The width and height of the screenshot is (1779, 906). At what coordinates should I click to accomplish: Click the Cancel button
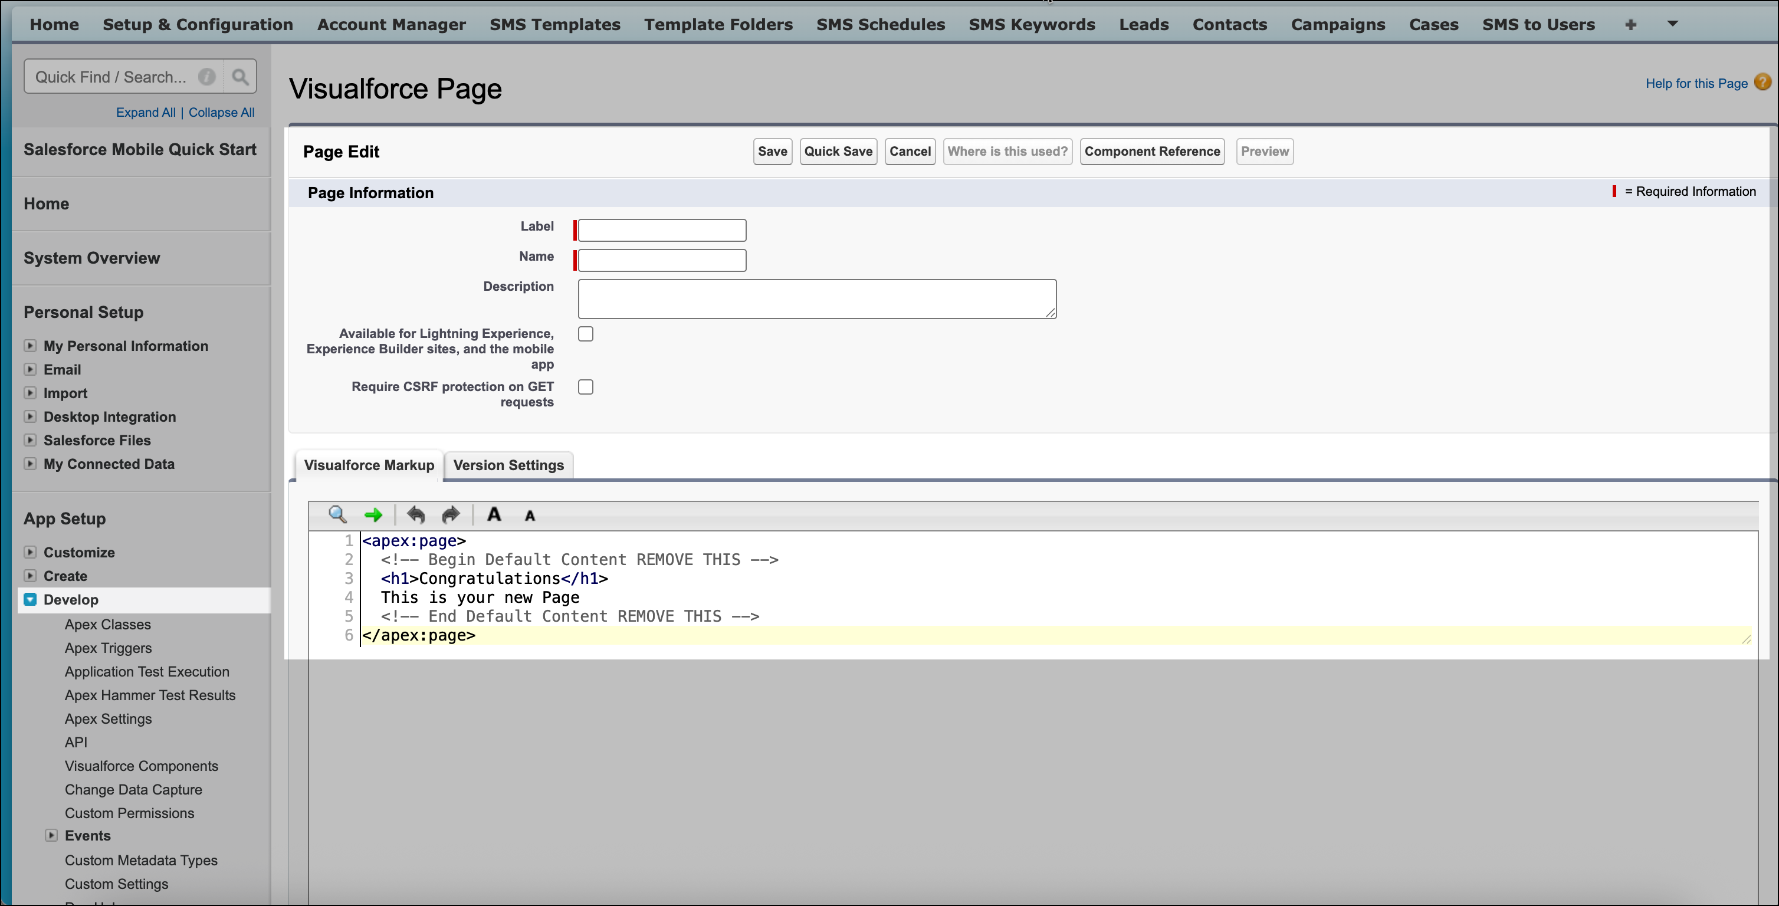point(910,152)
